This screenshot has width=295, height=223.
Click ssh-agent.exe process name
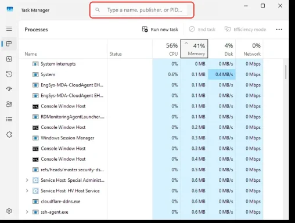pyautogui.click(x=55, y=212)
